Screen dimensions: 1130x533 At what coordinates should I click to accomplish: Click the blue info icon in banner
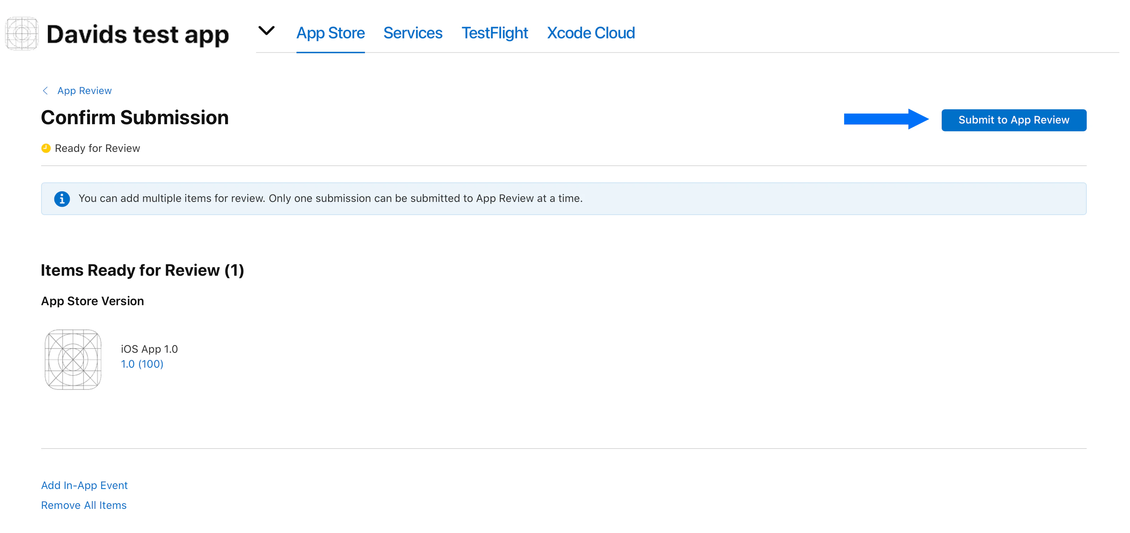62,198
